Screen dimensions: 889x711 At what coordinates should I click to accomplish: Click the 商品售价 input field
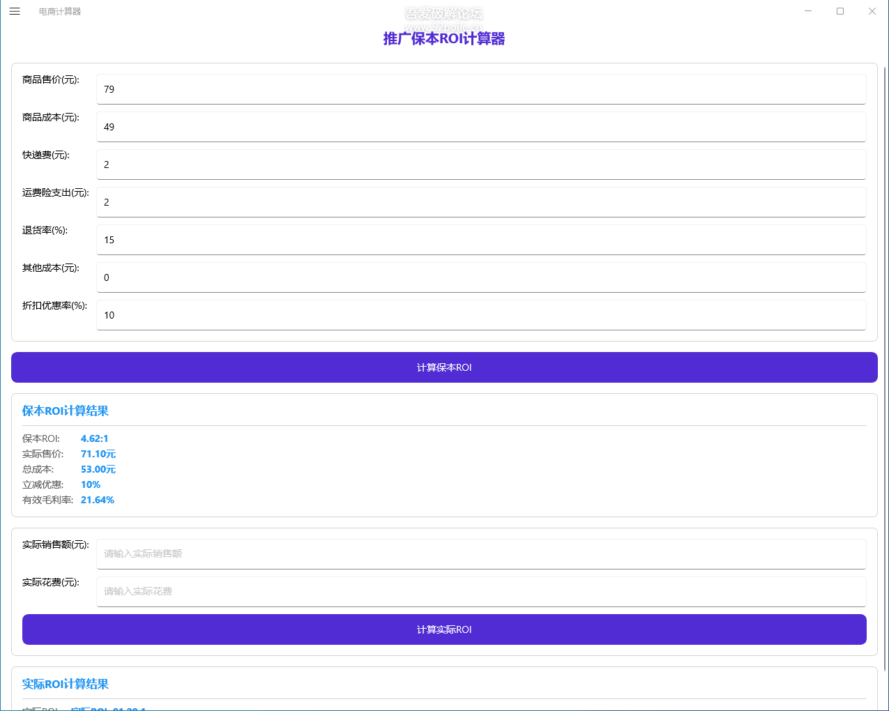tap(481, 89)
